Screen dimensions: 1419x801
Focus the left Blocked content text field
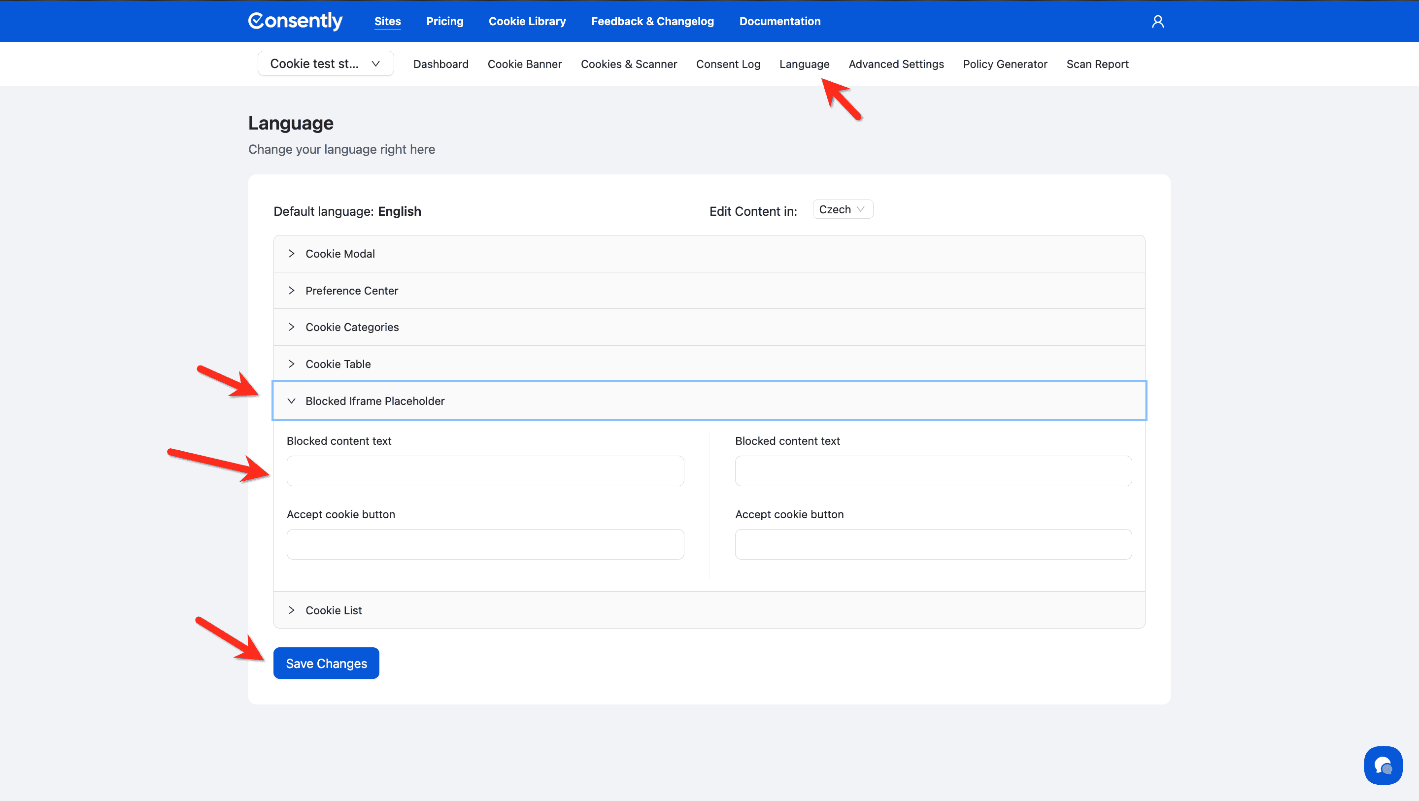[485, 471]
